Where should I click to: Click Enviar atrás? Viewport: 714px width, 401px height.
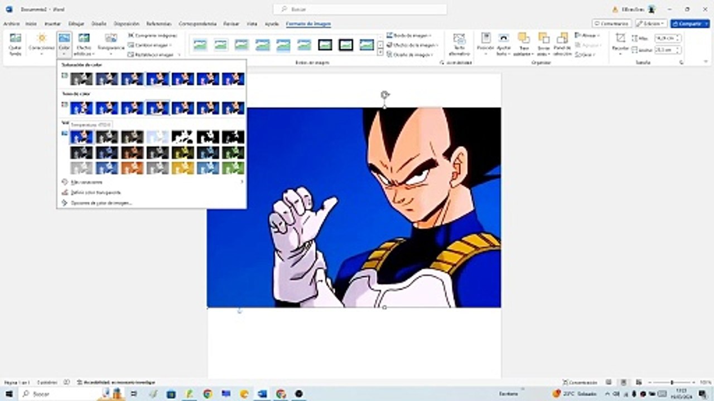point(543,44)
